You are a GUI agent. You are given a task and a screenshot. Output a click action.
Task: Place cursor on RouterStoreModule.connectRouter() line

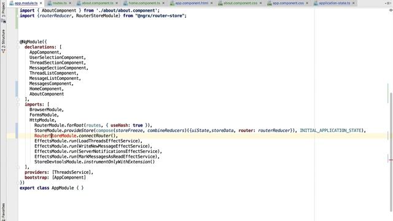(x=76, y=136)
